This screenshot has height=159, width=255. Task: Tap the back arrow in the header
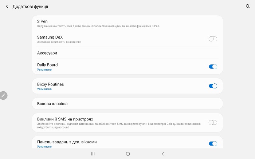point(7,7)
